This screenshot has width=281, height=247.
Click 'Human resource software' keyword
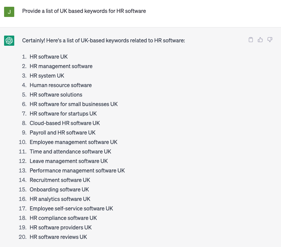pos(60,85)
